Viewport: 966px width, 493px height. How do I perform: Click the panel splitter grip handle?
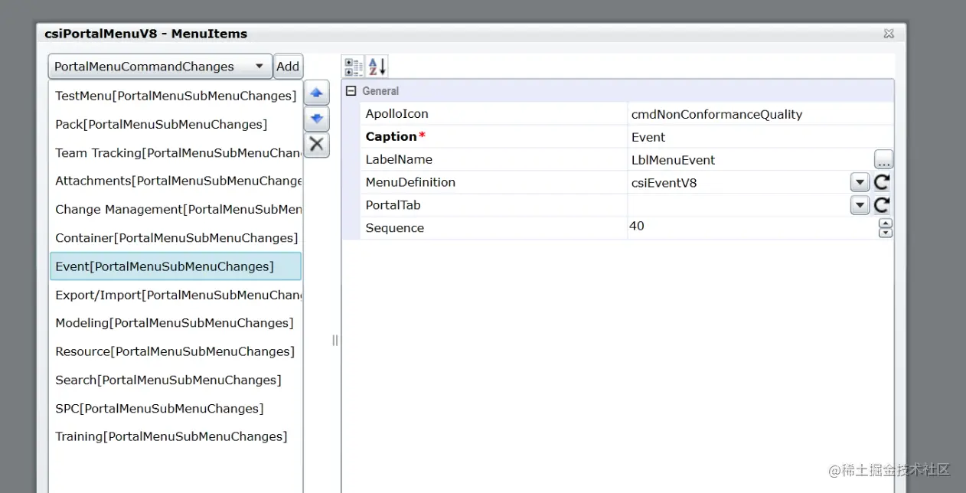coord(335,340)
